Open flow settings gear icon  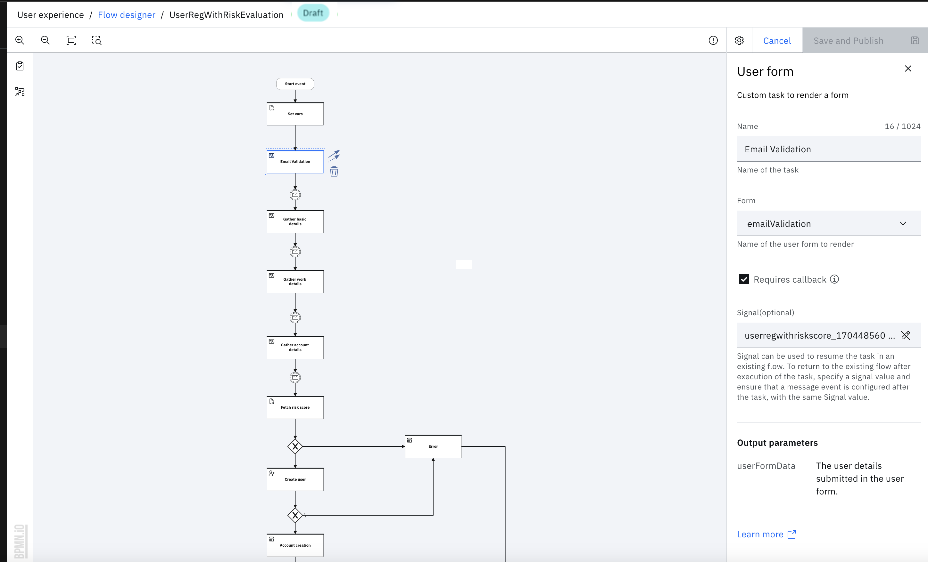tap(739, 40)
